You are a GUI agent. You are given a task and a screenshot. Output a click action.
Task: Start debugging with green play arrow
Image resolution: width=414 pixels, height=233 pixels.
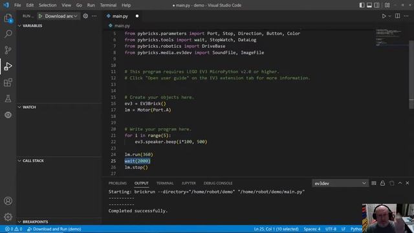click(x=40, y=16)
